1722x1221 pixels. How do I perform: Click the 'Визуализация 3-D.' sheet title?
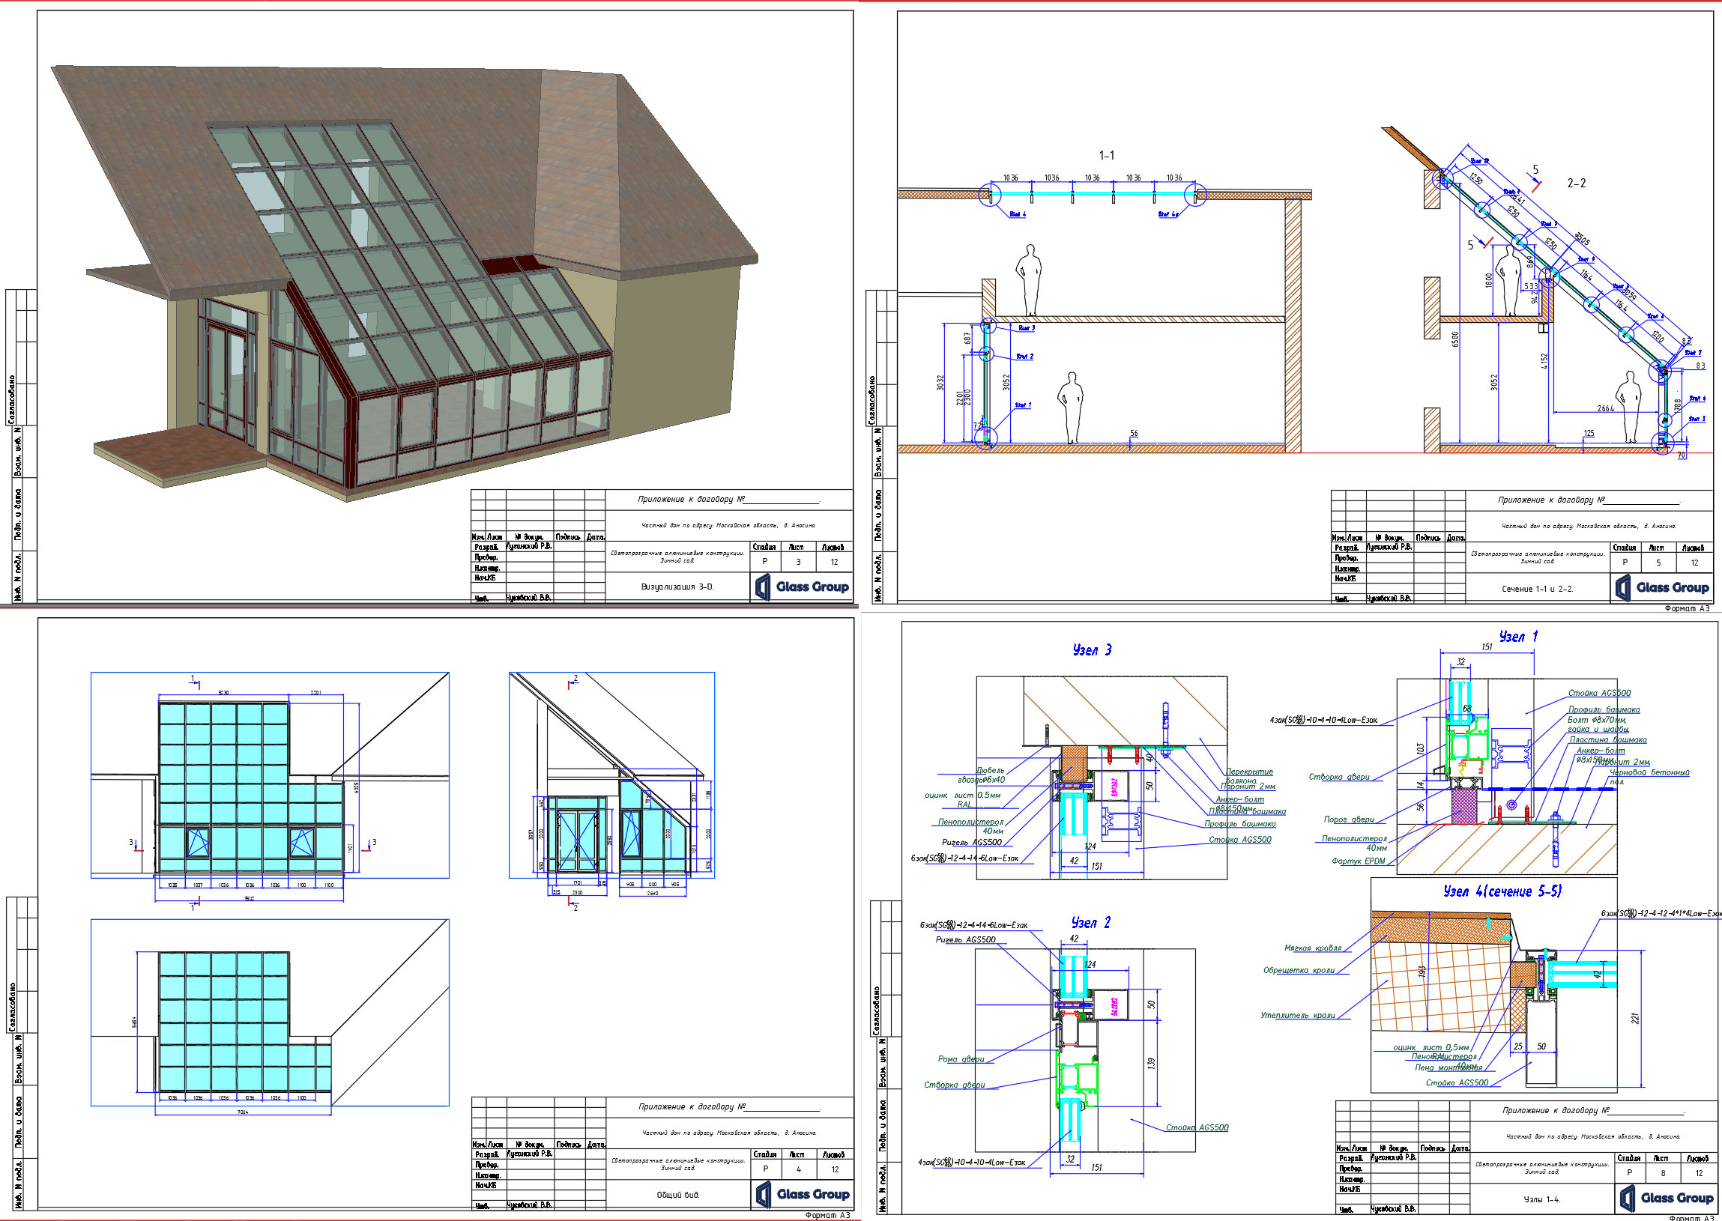pyautogui.click(x=677, y=587)
